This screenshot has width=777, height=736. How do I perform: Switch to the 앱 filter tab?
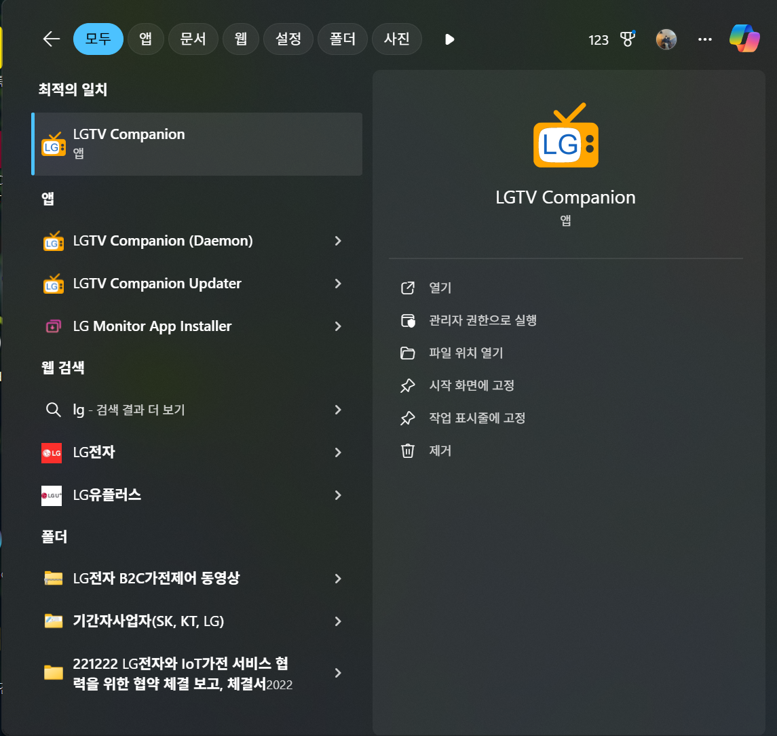click(146, 39)
